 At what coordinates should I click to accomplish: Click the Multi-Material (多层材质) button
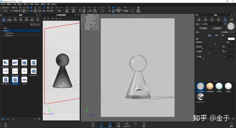pos(217,28)
